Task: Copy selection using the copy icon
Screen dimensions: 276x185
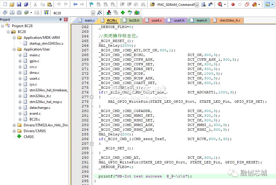Action: [42, 4]
